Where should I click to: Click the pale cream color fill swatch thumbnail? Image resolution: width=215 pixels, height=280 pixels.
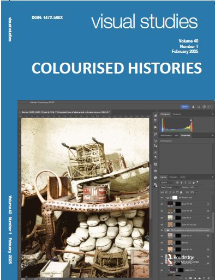tap(170, 217)
